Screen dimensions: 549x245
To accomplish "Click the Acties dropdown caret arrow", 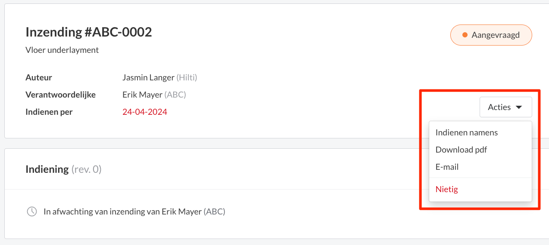I will pos(519,107).
